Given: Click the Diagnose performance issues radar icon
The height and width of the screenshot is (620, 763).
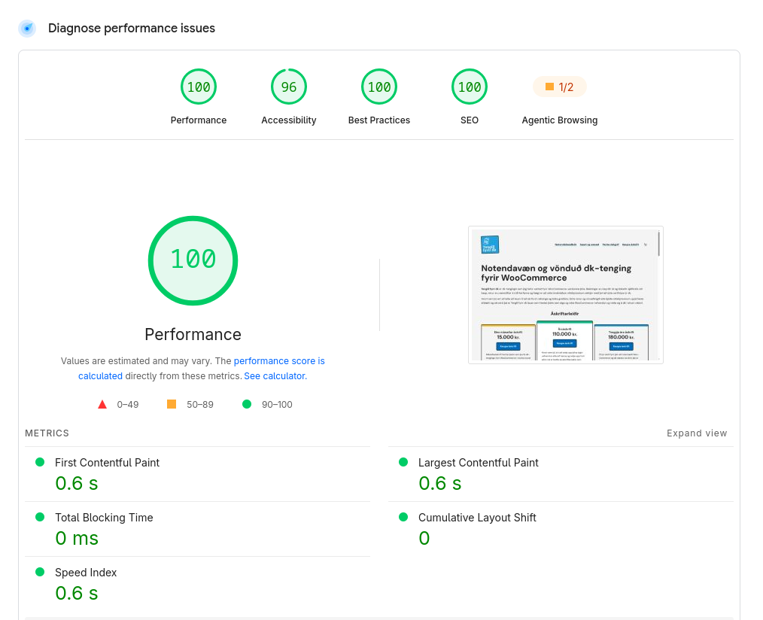Looking at the screenshot, I should tap(27, 29).
